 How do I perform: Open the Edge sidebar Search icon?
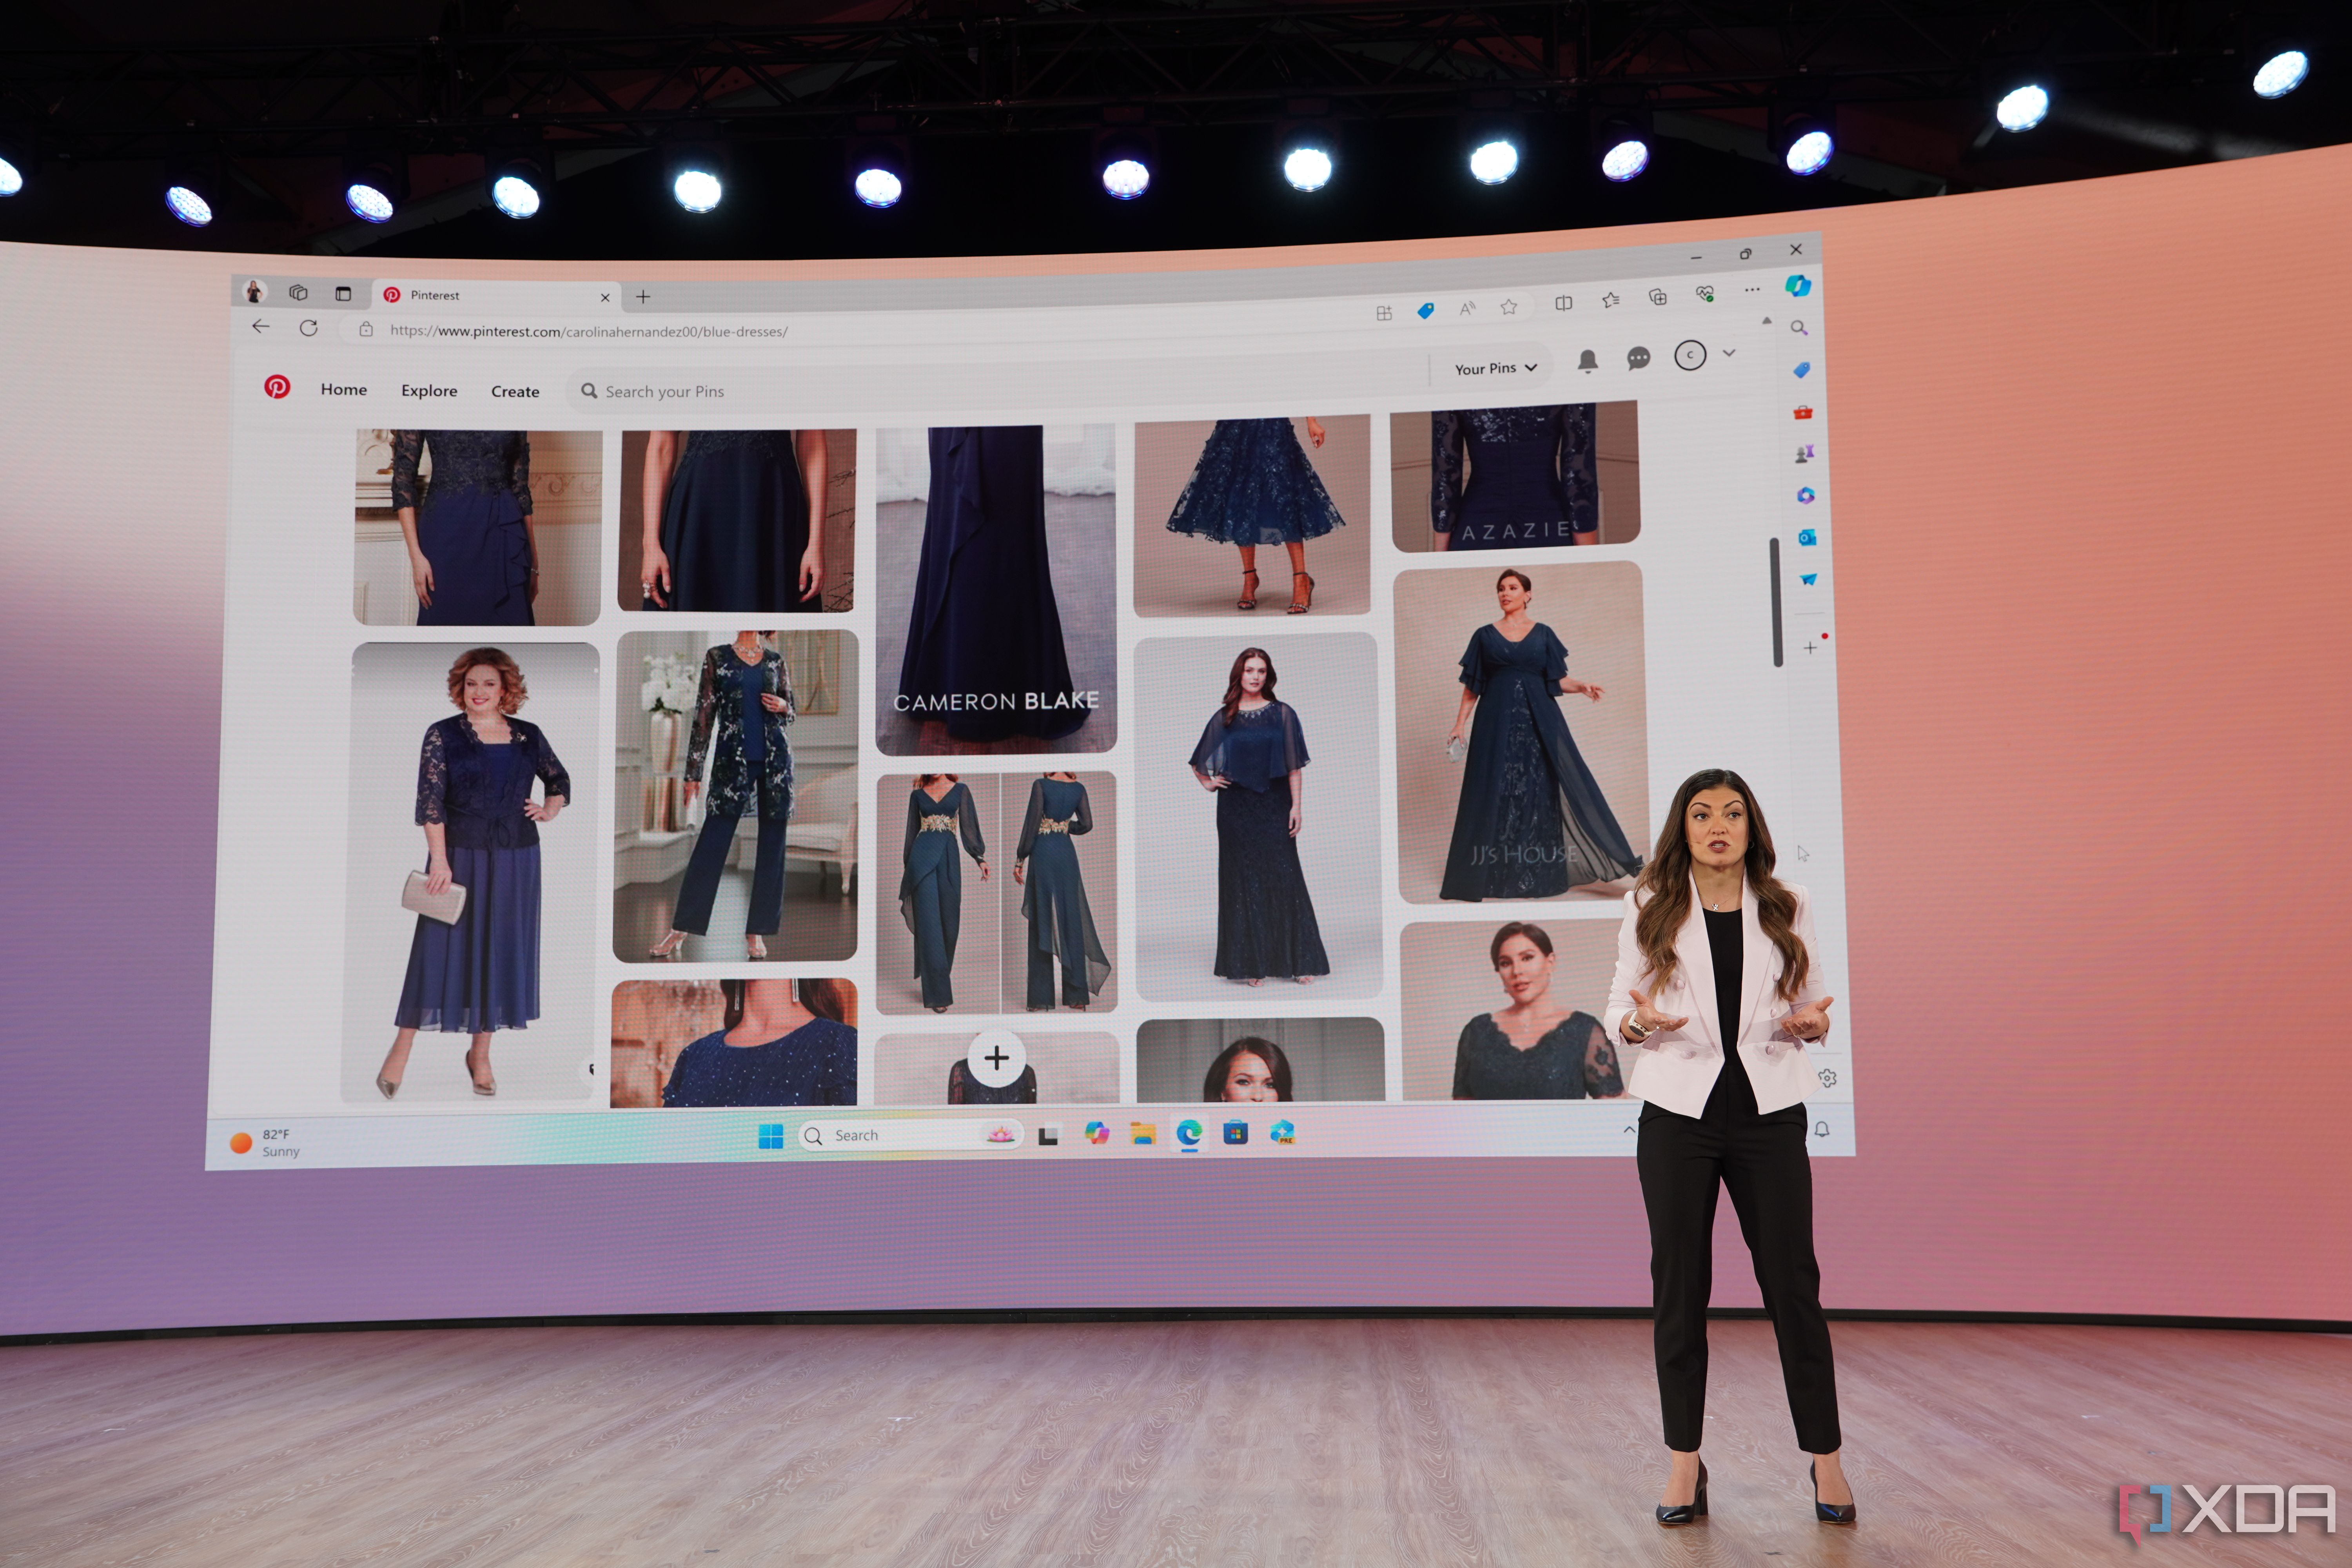point(1799,328)
